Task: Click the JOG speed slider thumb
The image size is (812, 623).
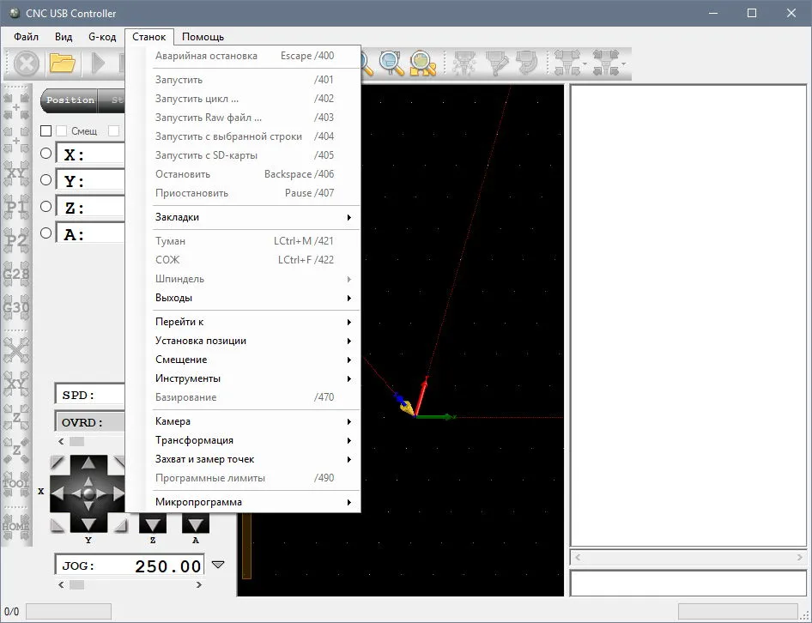Action: click(x=76, y=584)
